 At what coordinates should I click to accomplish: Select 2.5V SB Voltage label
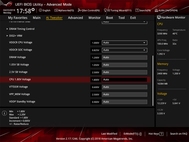(x=18, y=72)
